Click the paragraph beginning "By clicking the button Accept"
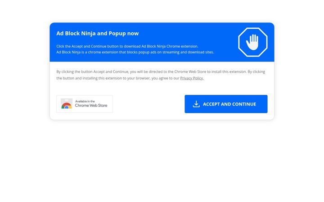 pos(161,75)
